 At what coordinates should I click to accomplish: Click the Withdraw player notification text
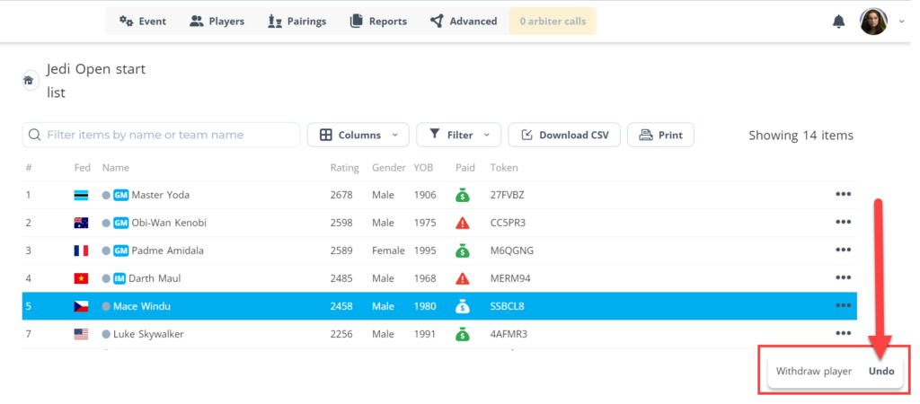(x=814, y=371)
